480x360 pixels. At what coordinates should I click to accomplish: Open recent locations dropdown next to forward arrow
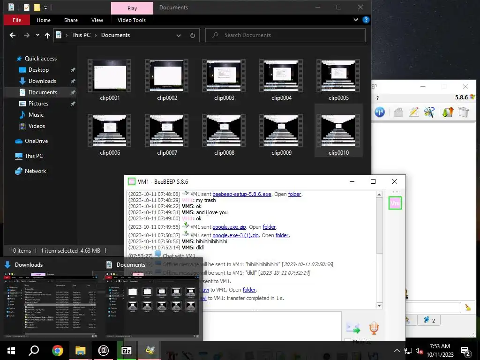coord(37,35)
